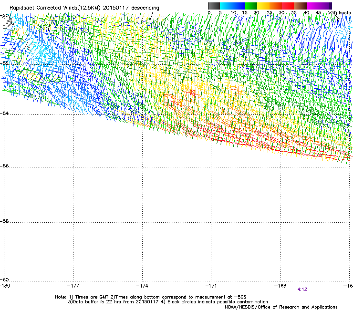Click the '-177' longitude axis label
Image resolution: width=353 pixels, height=310 pixels.
coord(73,286)
